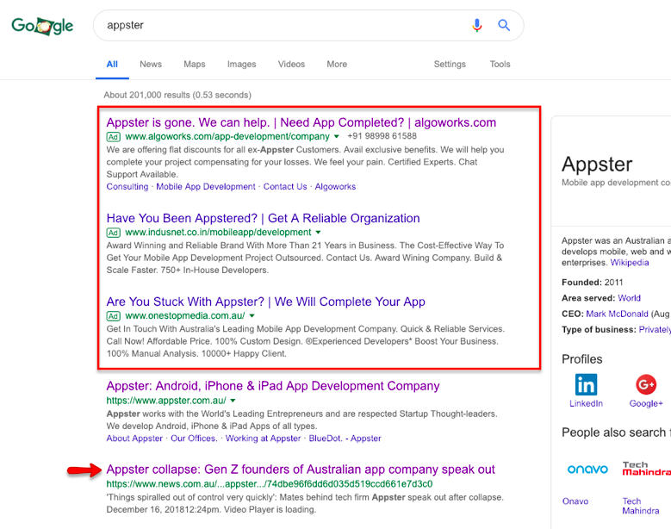Open 'Are You Stuck With Appster?' ad title
This screenshot has height=529, width=671.
[266, 302]
